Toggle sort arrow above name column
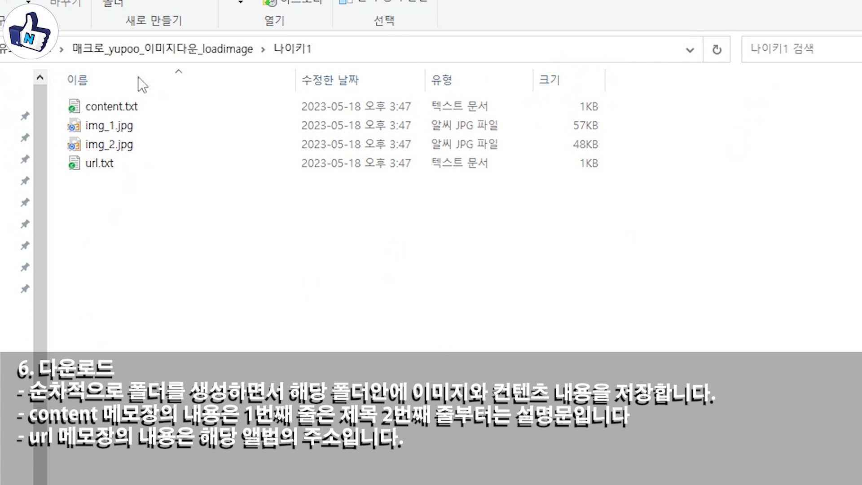Screen dimensions: 862x485 tap(179, 71)
